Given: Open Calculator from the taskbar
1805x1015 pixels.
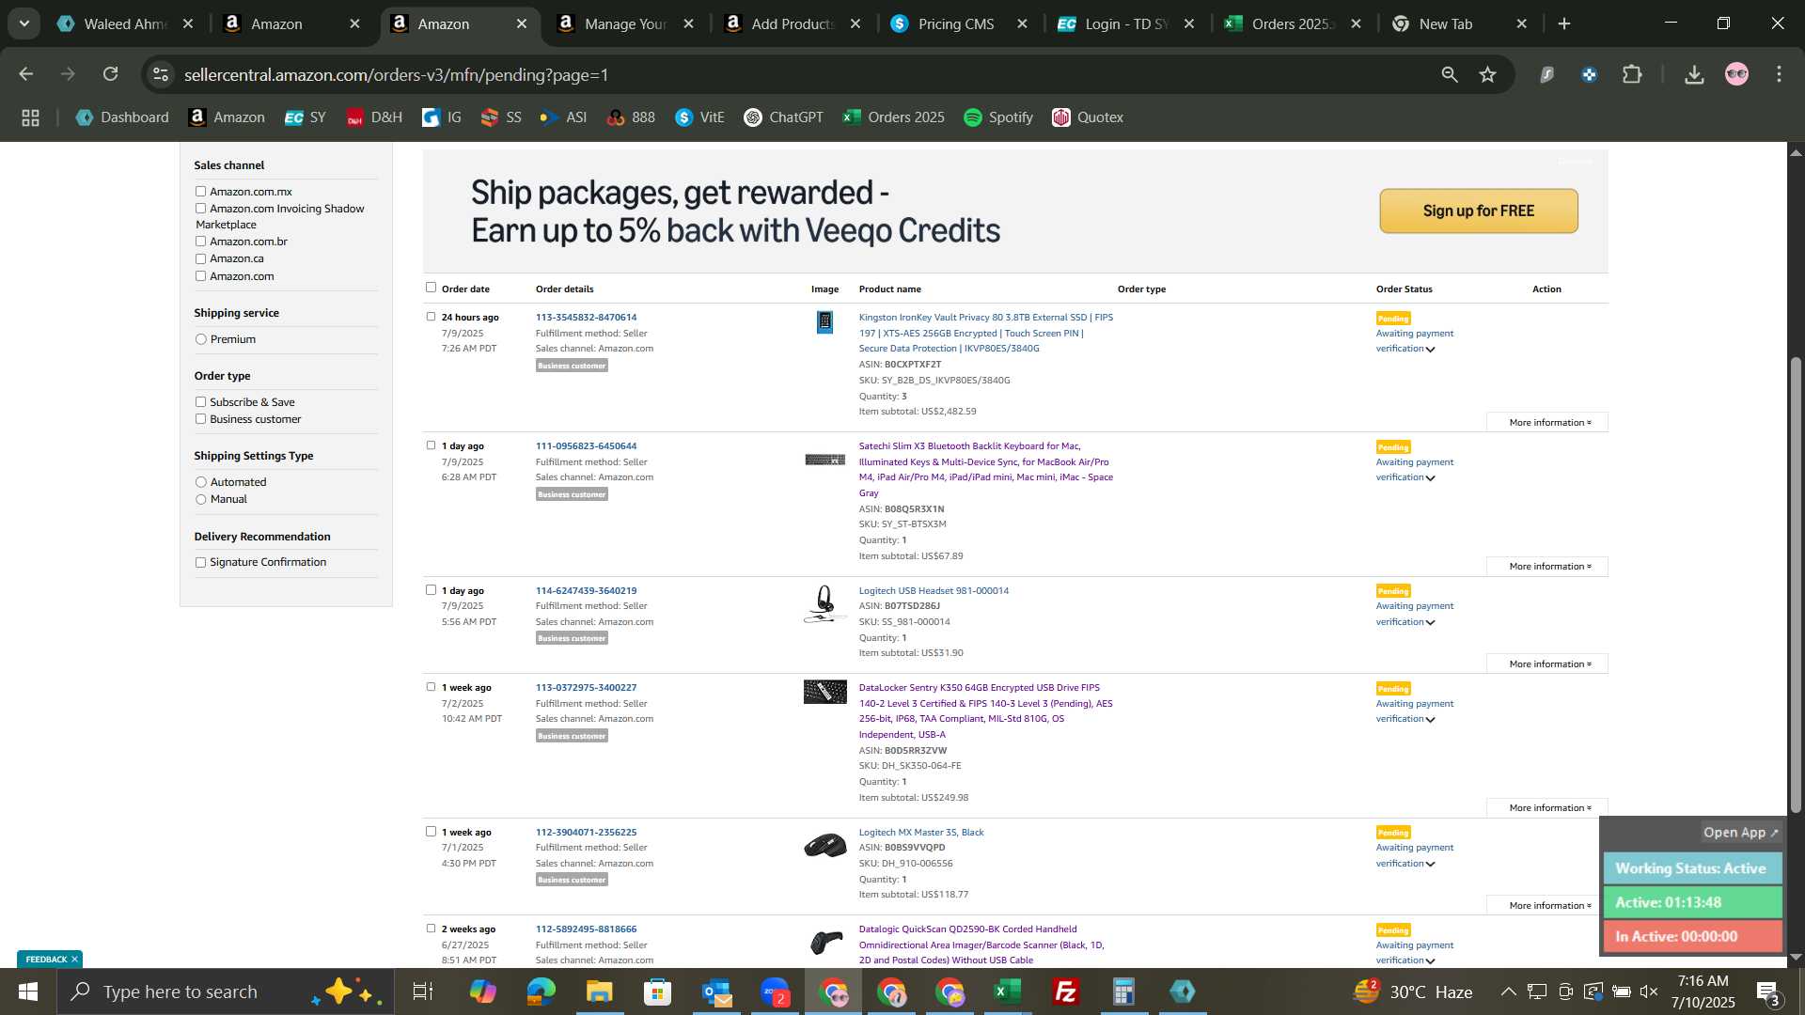Looking at the screenshot, I should 1124,992.
